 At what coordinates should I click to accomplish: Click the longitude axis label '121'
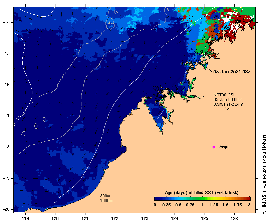click(x=85, y=218)
